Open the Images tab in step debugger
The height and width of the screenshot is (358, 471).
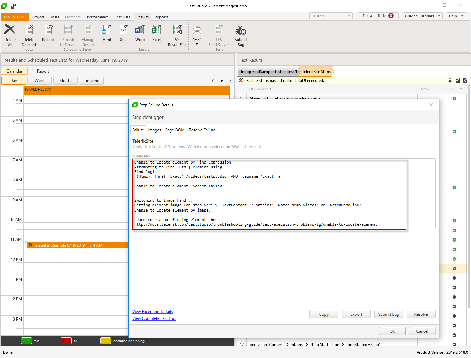click(155, 130)
